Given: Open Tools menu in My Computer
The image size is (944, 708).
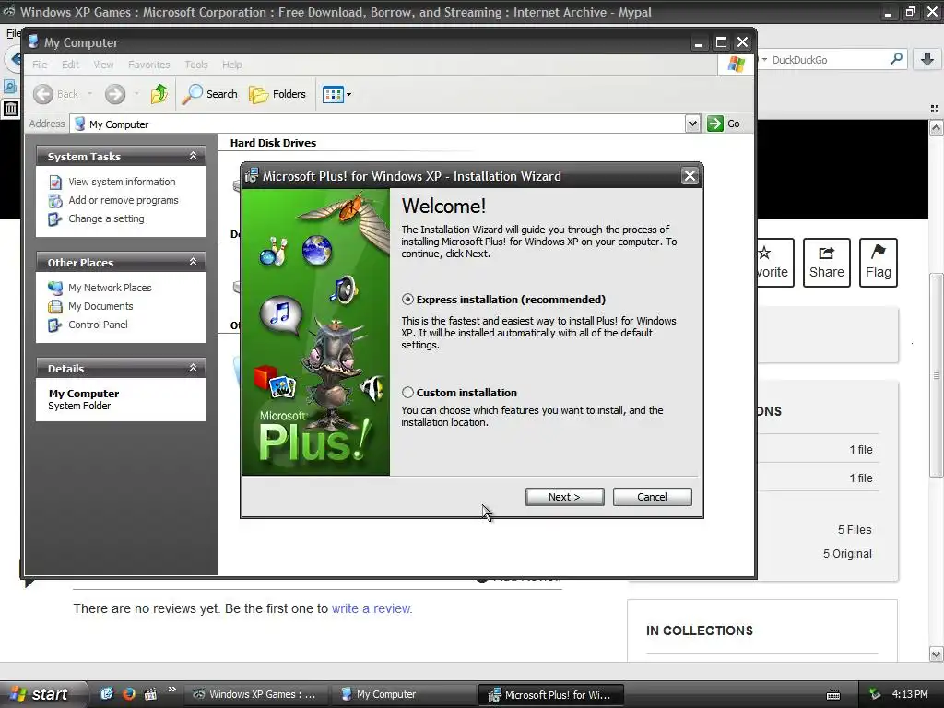Looking at the screenshot, I should pos(196,65).
